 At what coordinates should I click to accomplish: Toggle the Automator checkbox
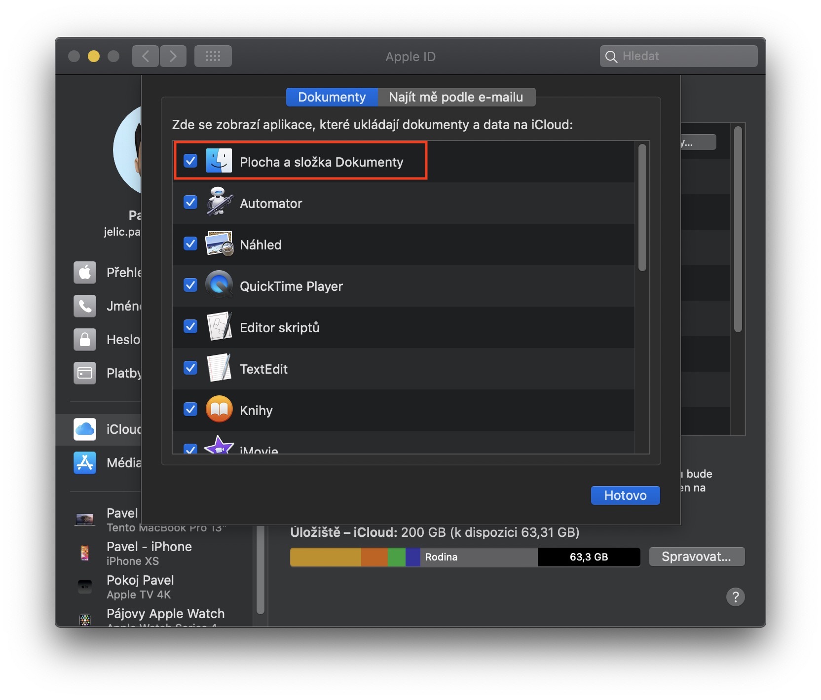[190, 202]
